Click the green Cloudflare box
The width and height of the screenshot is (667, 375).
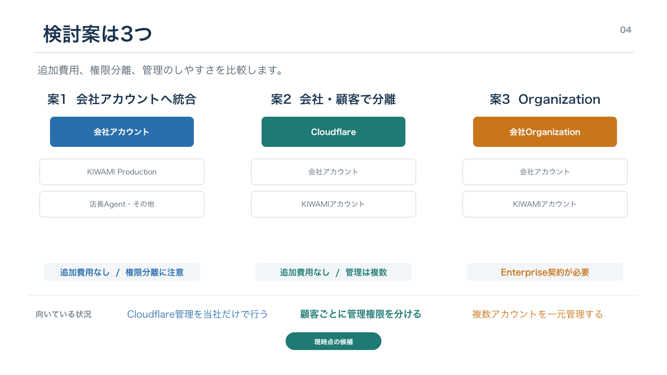333,132
